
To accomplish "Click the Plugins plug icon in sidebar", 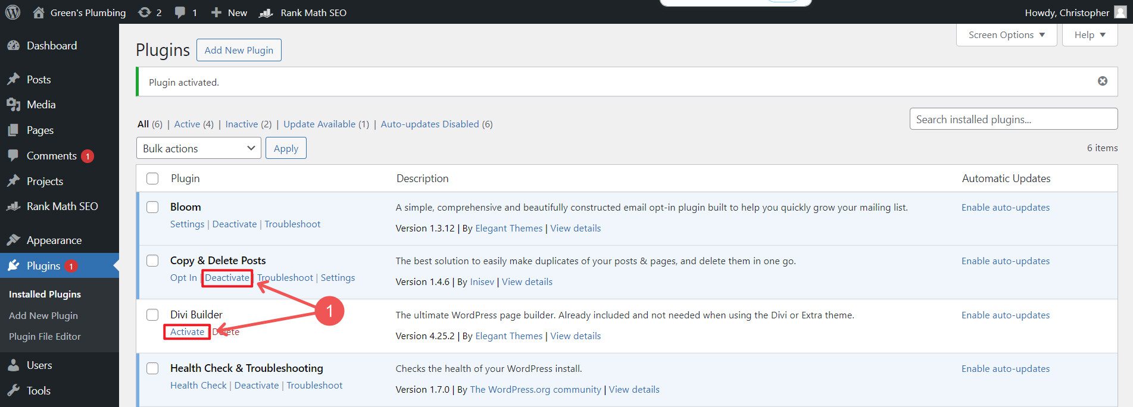I will point(13,265).
